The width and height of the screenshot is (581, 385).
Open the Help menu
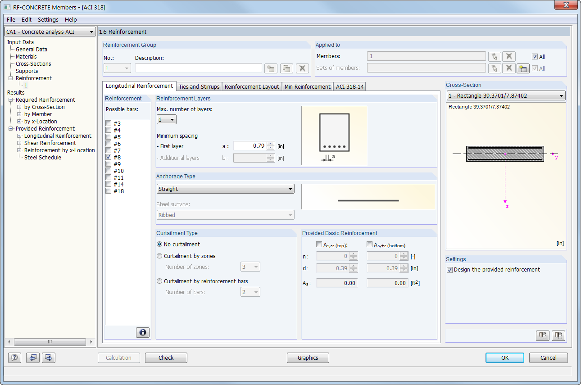[71, 20]
